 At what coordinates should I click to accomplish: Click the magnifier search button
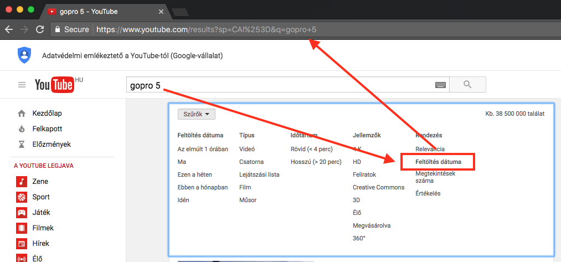click(x=467, y=85)
